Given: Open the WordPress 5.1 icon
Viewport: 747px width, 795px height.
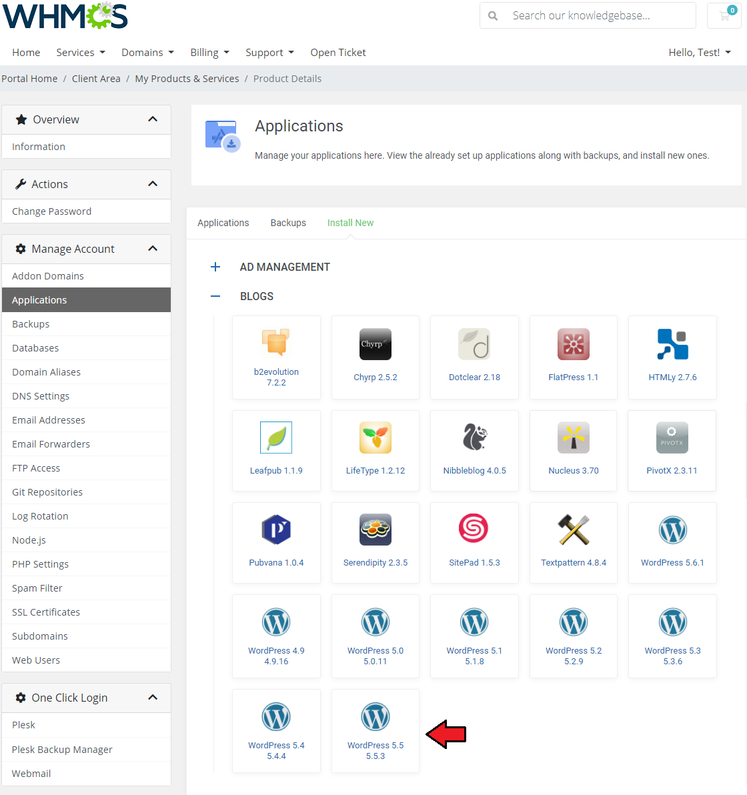Looking at the screenshot, I should (x=474, y=622).
